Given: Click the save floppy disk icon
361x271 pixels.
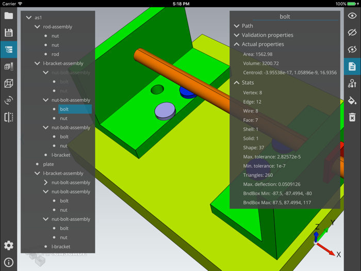Looking at the screenshot, I should pyautogui.click(x=9, y=33).
